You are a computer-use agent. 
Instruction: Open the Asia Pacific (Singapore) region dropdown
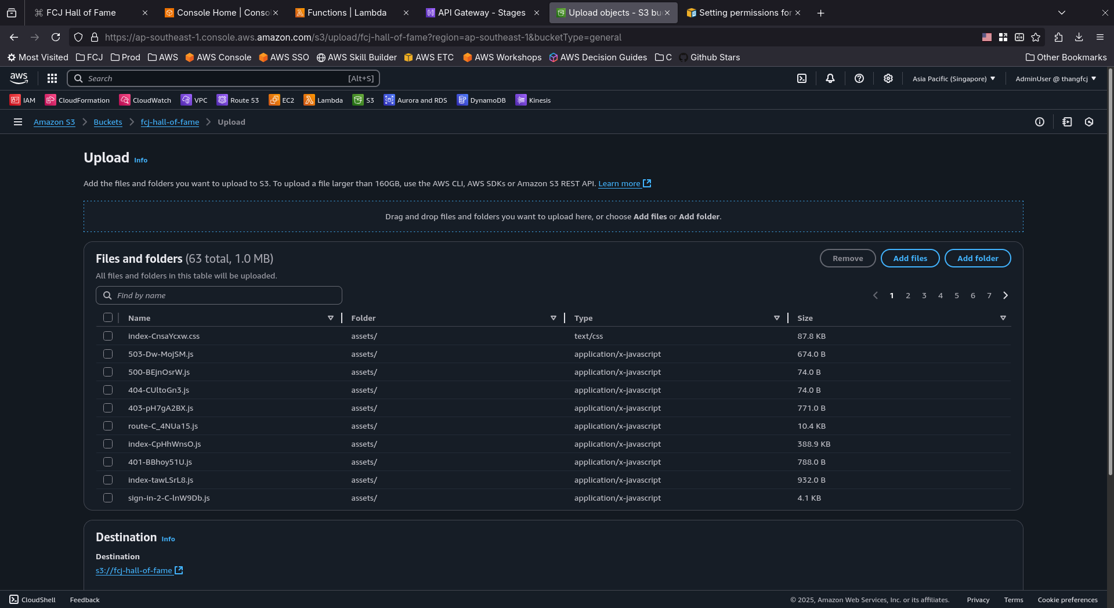coord(953,78)
